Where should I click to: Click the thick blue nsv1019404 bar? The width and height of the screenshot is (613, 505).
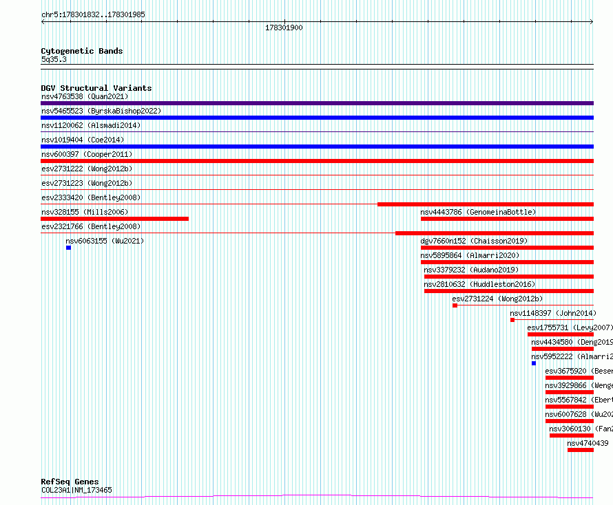tap(317, 147)
